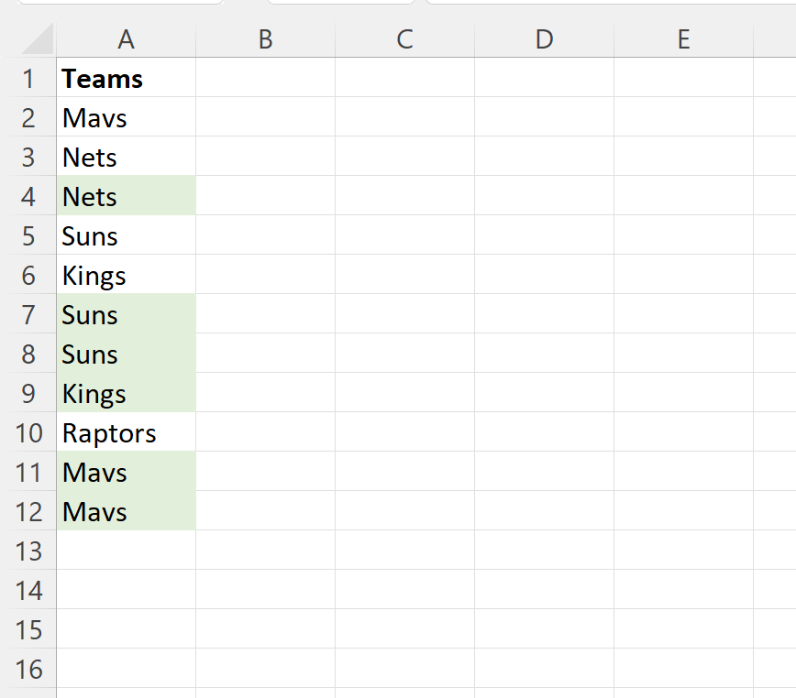The width and height of the screenshot is (796, 698).
Task: Click the bold Teams header cell
Action: click(126, 78)
